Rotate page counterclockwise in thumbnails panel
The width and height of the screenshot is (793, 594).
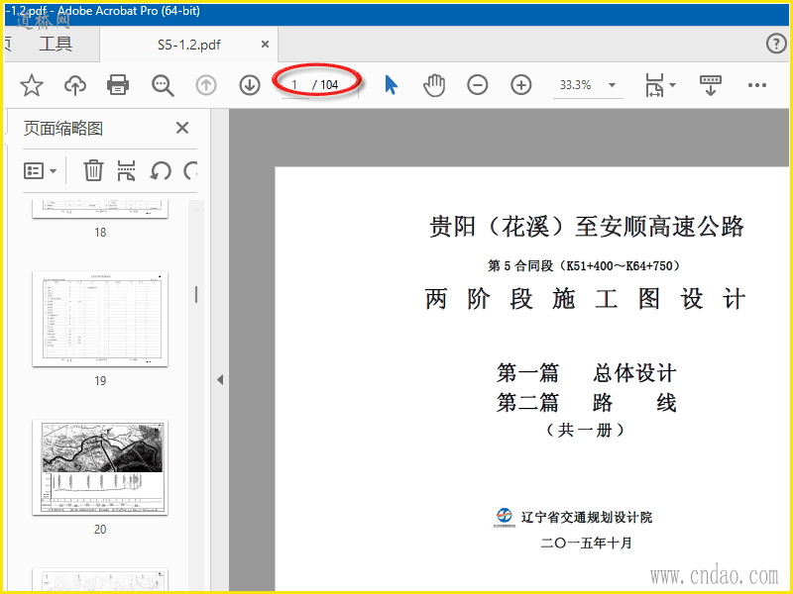pos(161,170)
